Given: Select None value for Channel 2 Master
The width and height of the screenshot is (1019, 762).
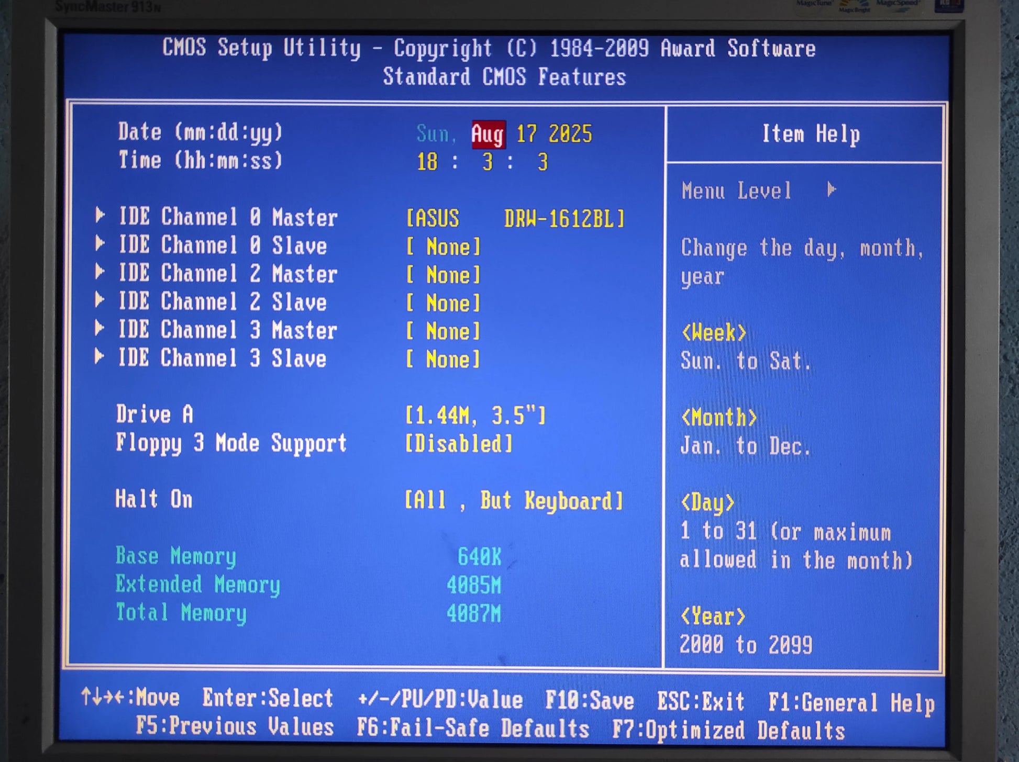Looking at the screenshot, I should tap(444, 275).
